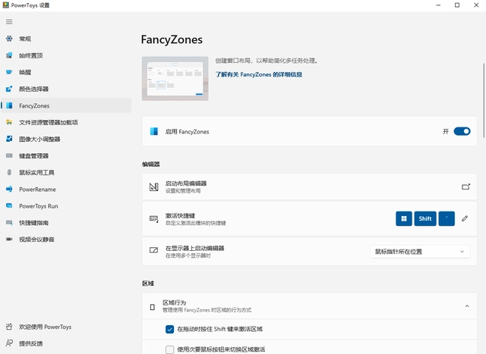Select 键盘管理器 in the sidebar
Image resolution: width=486 pixels, height=354 pixels.
[66, 155]
